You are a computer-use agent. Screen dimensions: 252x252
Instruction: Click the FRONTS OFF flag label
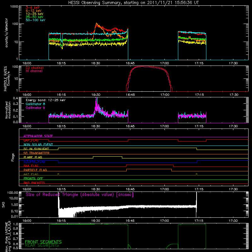(33, 178)
